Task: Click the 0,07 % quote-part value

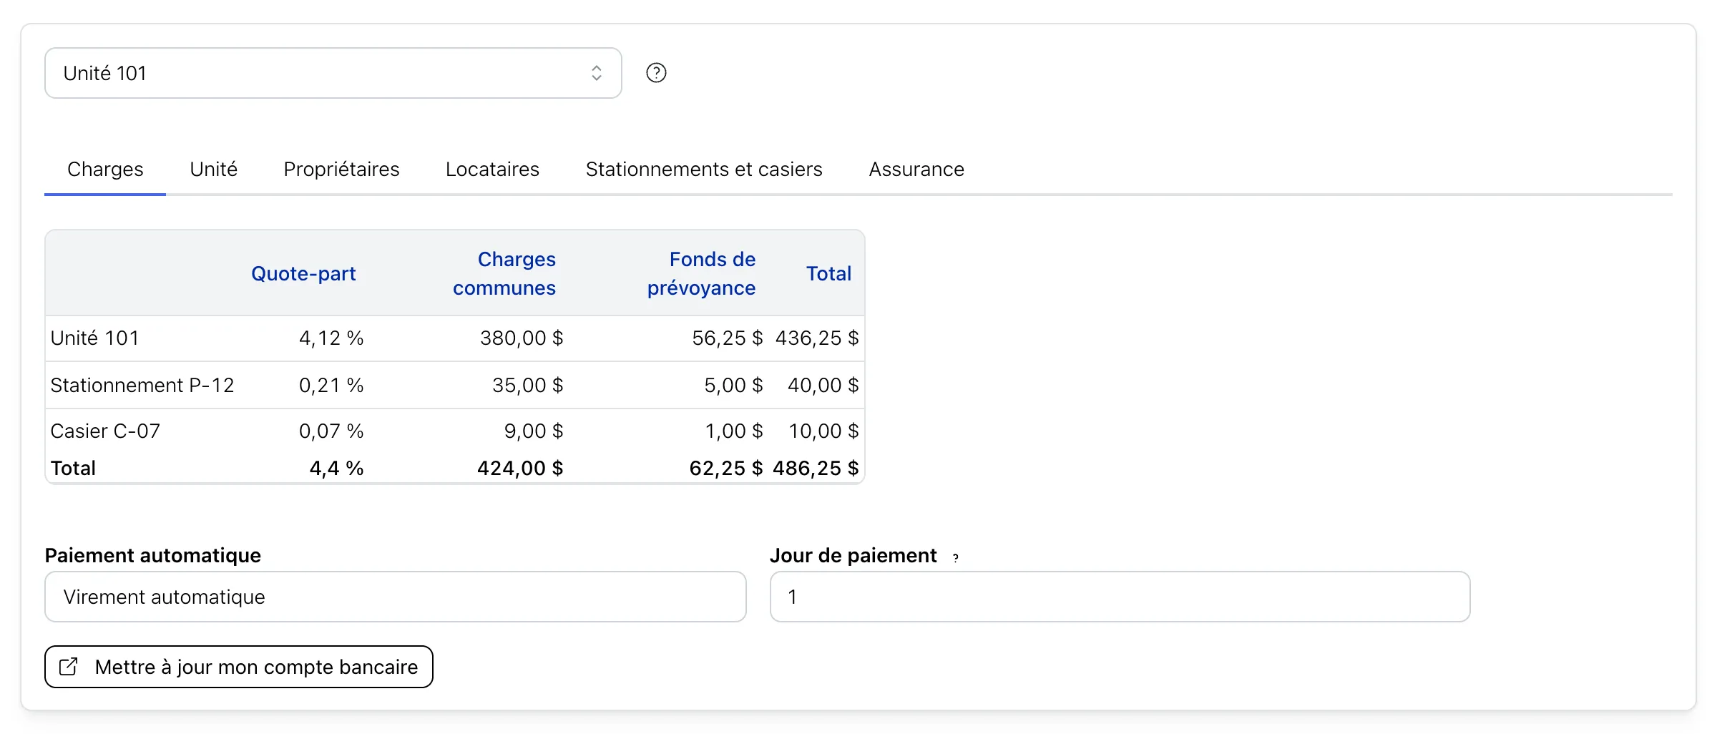Action: [331, 431]
